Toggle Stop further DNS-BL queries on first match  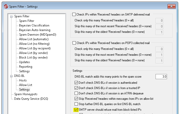pos(76,104)
